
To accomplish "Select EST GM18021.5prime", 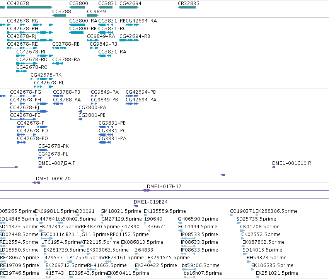I will pyautogui.click(x=121, y=211).
